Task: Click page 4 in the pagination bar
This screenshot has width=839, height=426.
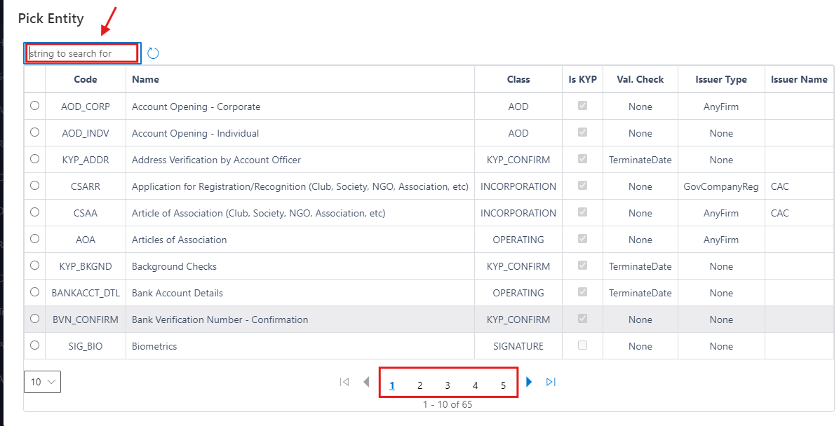Action: coord(475,385)
